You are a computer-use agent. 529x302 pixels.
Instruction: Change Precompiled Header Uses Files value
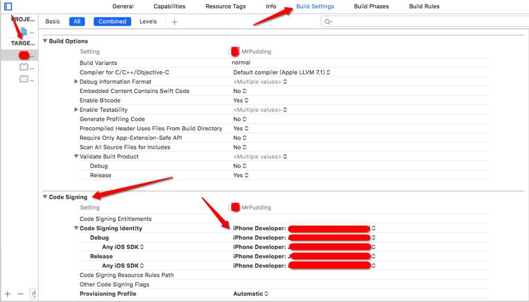pyautogui.click(x=241, y=128)
